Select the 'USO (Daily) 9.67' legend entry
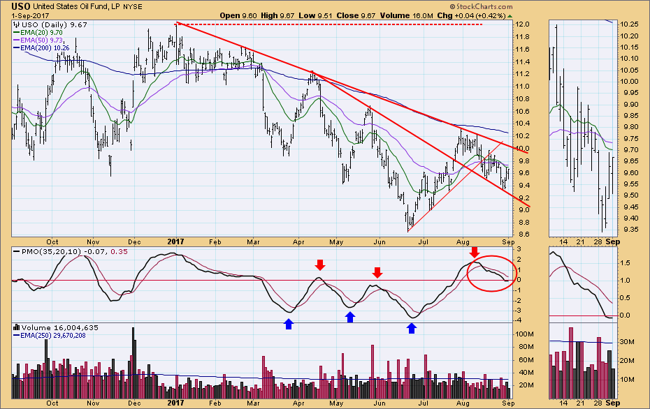The width and height of the screenshot is (650, 409). [55, 25]
